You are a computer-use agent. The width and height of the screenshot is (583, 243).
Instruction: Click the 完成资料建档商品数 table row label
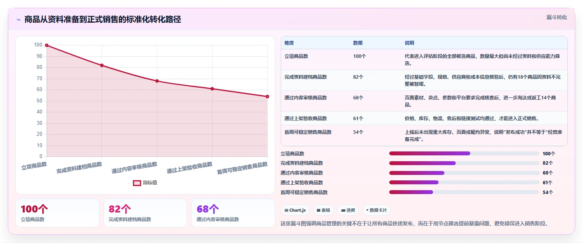[x=306, y=77]
